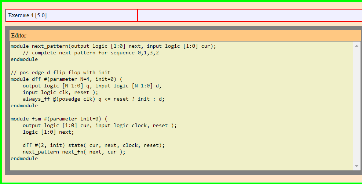Click the line 'output logic [1:0] cur, input logic clock, reset );'
This screenshot has width=362, height=184.
point(99,126)
